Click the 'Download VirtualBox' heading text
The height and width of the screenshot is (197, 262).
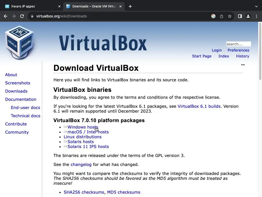tap(96, 68)
